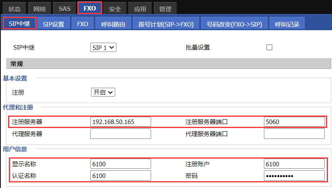Click the empty 代理服务器 field
This screenshot has width=332, height=188.
point(120,134)
